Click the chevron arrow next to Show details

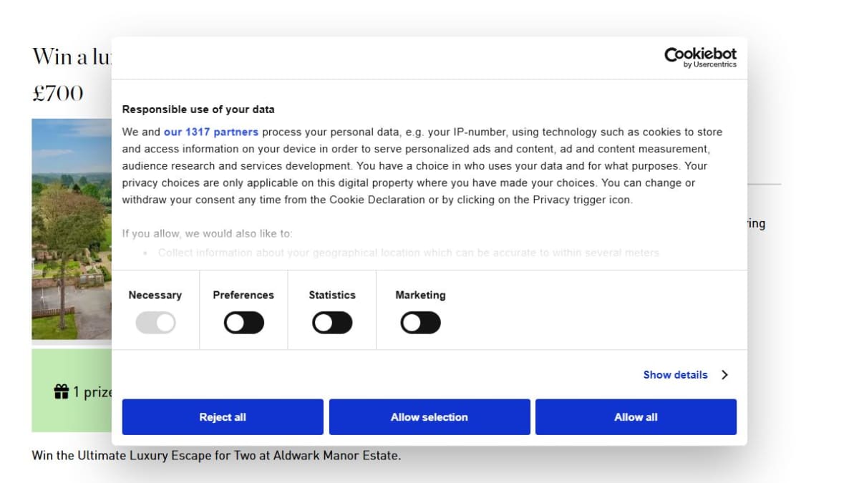724,375
